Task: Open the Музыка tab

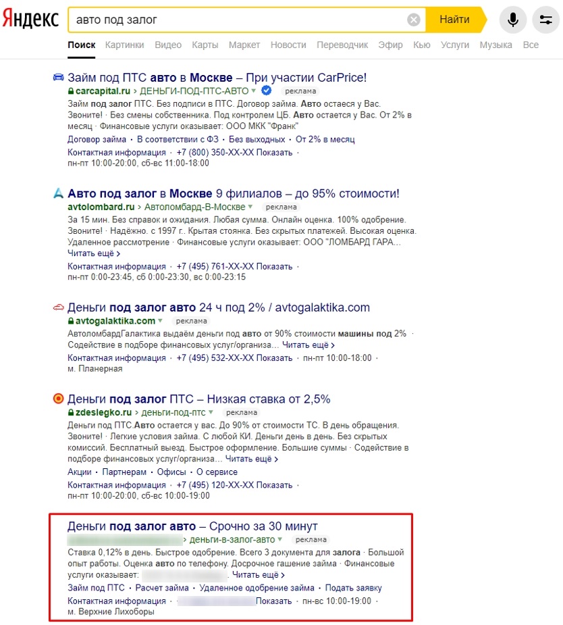Action: (495, 45)
